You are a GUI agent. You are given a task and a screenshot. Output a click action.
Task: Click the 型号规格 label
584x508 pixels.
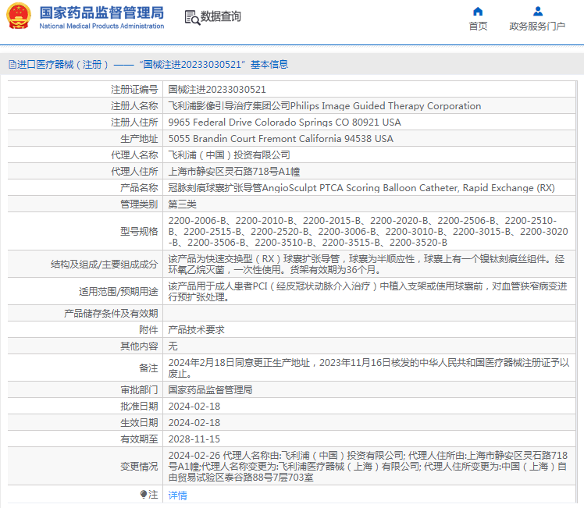click(x=139, y=232)
